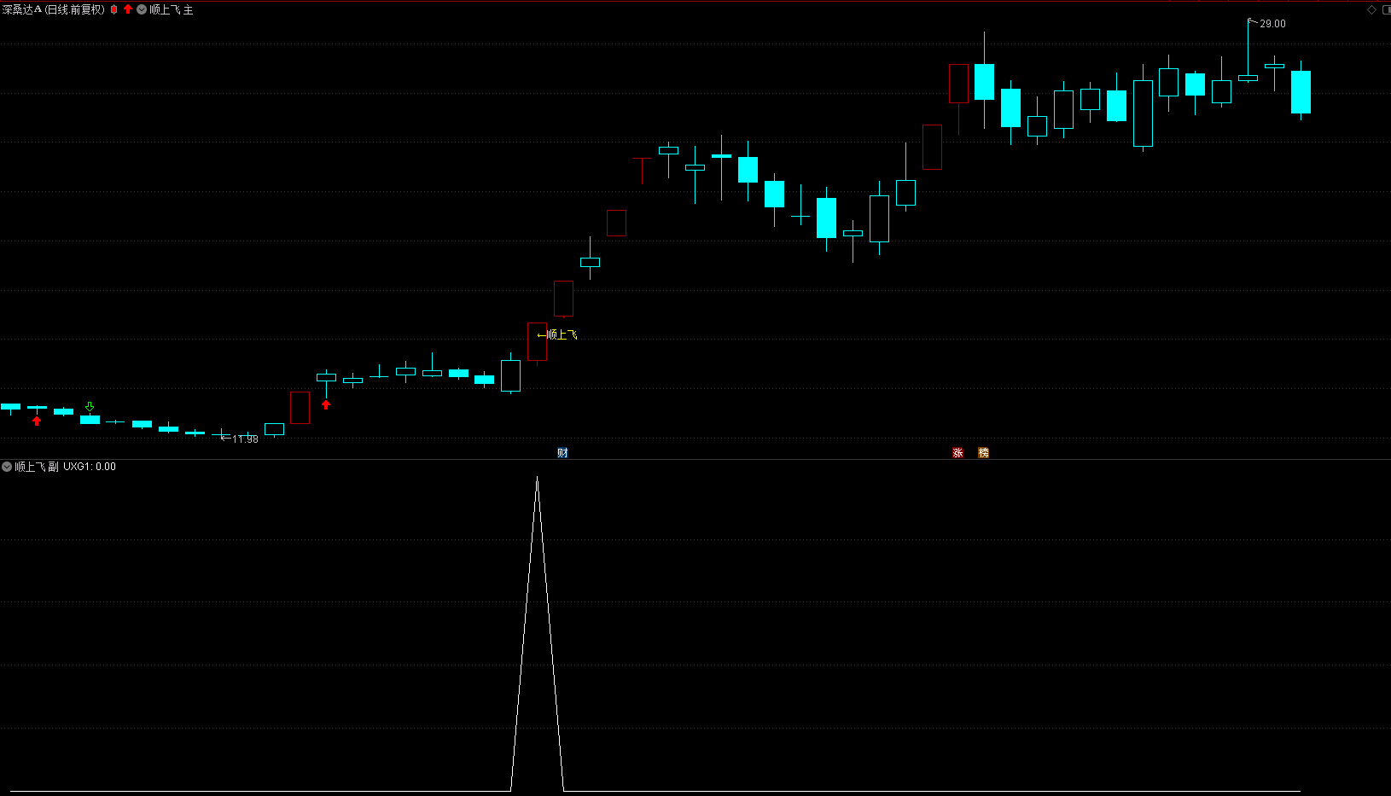
Task: Click the 顺上飞 副 indicator label
Action: point(37,467)
